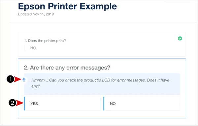Click the black circle marker numbered 2
This screenshot has height=126, width=198.
tap(13, 103)
